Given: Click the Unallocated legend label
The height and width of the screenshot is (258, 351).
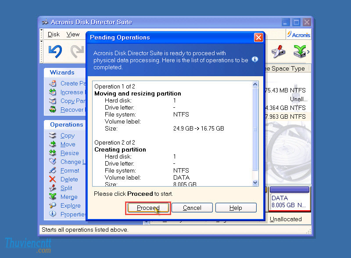Looking at the screenshot, I should pos(286,219).
